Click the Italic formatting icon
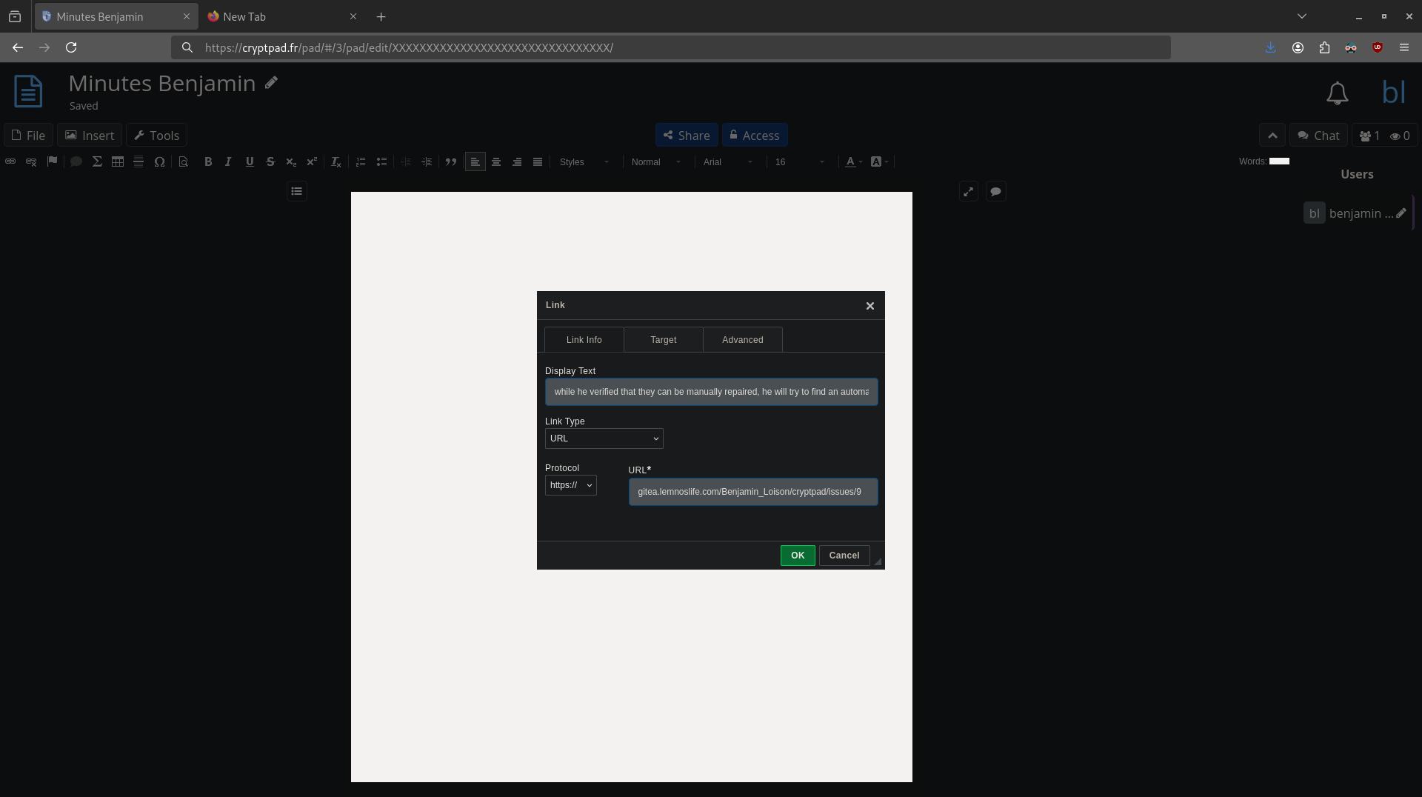 [x=228, y=161]
